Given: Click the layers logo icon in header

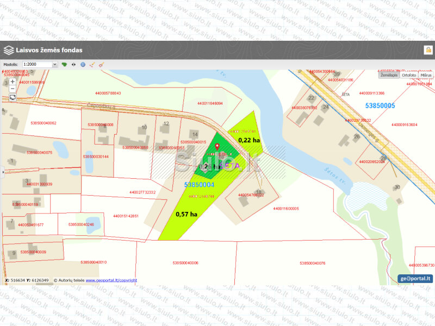Looking at the screenshot, I should tap(9, 50).
